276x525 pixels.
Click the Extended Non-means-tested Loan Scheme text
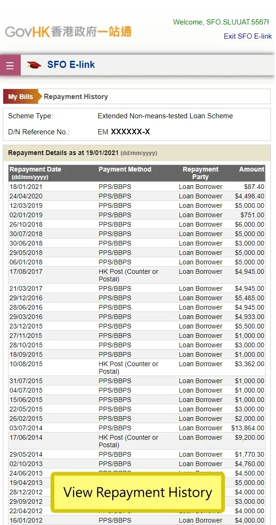(165, 115)
